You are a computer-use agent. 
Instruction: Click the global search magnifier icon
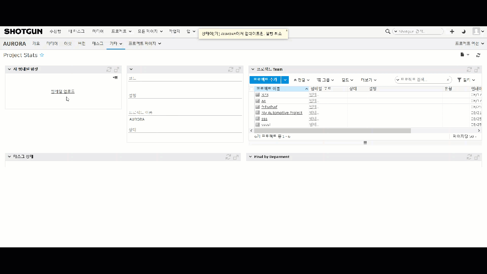tap(388, 32)
